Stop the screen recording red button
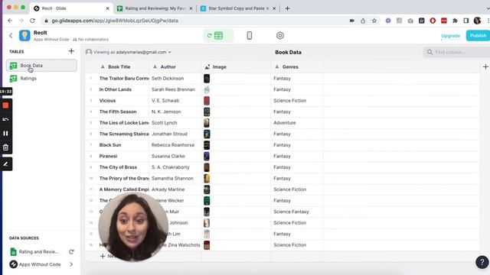 (x=5, y=105)
